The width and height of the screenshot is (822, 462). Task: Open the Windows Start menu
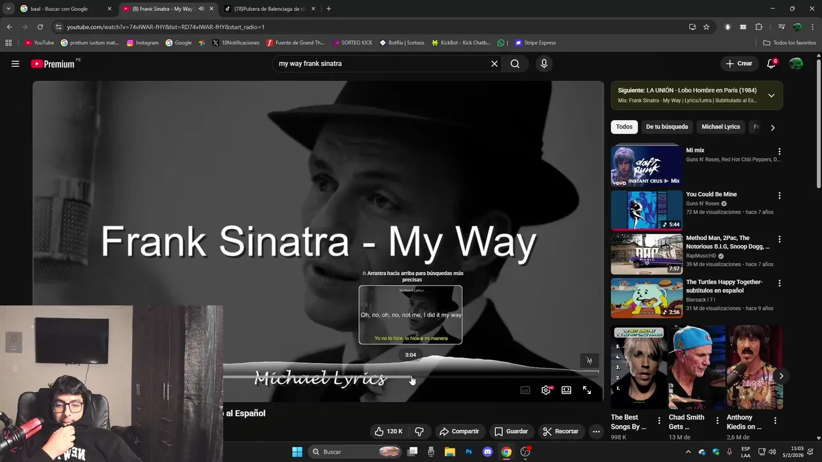(297, 452)
